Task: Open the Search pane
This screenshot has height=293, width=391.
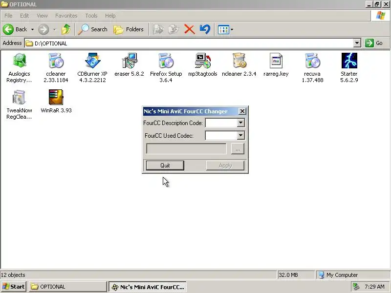Action: pyautogui.click(x=92, y=29)
